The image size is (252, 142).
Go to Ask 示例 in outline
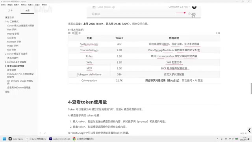tap(11, 38)
